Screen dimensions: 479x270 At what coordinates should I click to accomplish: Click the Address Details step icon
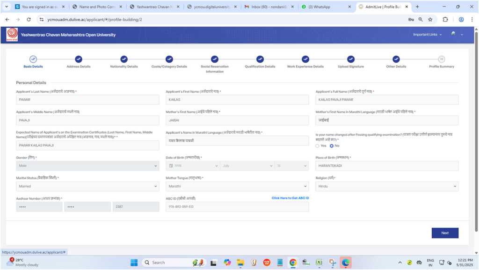(x=79, y=59)
